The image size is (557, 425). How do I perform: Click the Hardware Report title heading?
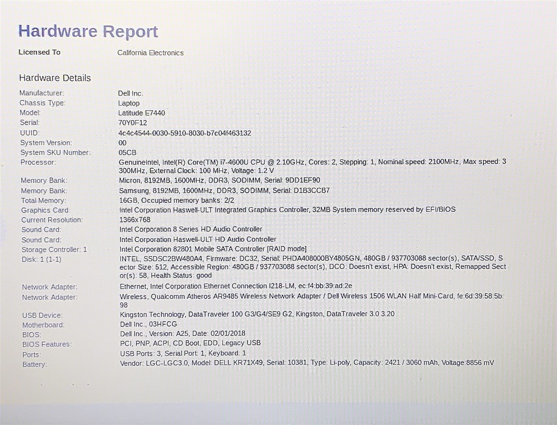(88, 31)
